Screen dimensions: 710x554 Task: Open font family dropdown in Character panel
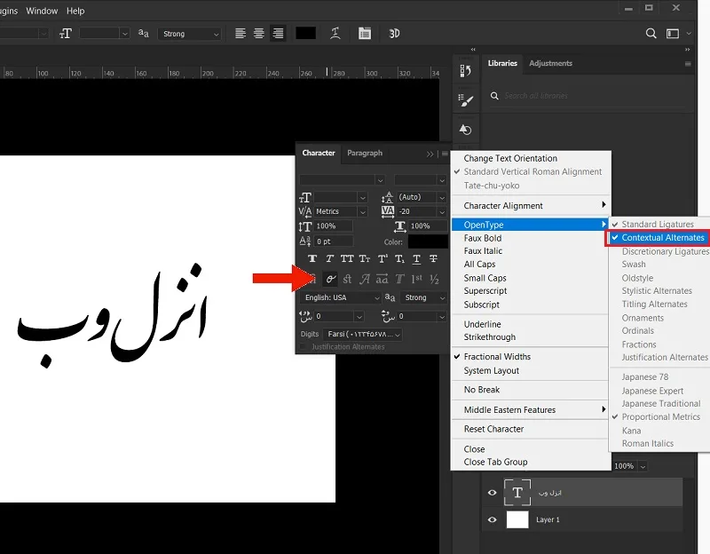coord(380,180)
